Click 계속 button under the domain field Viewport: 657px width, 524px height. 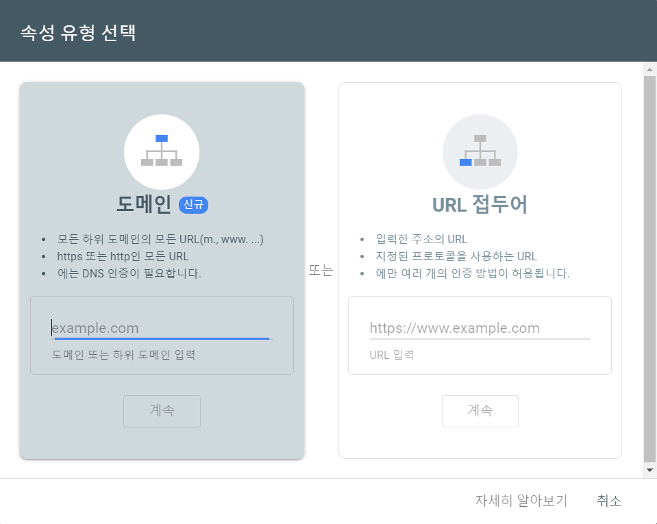point(162,411)
